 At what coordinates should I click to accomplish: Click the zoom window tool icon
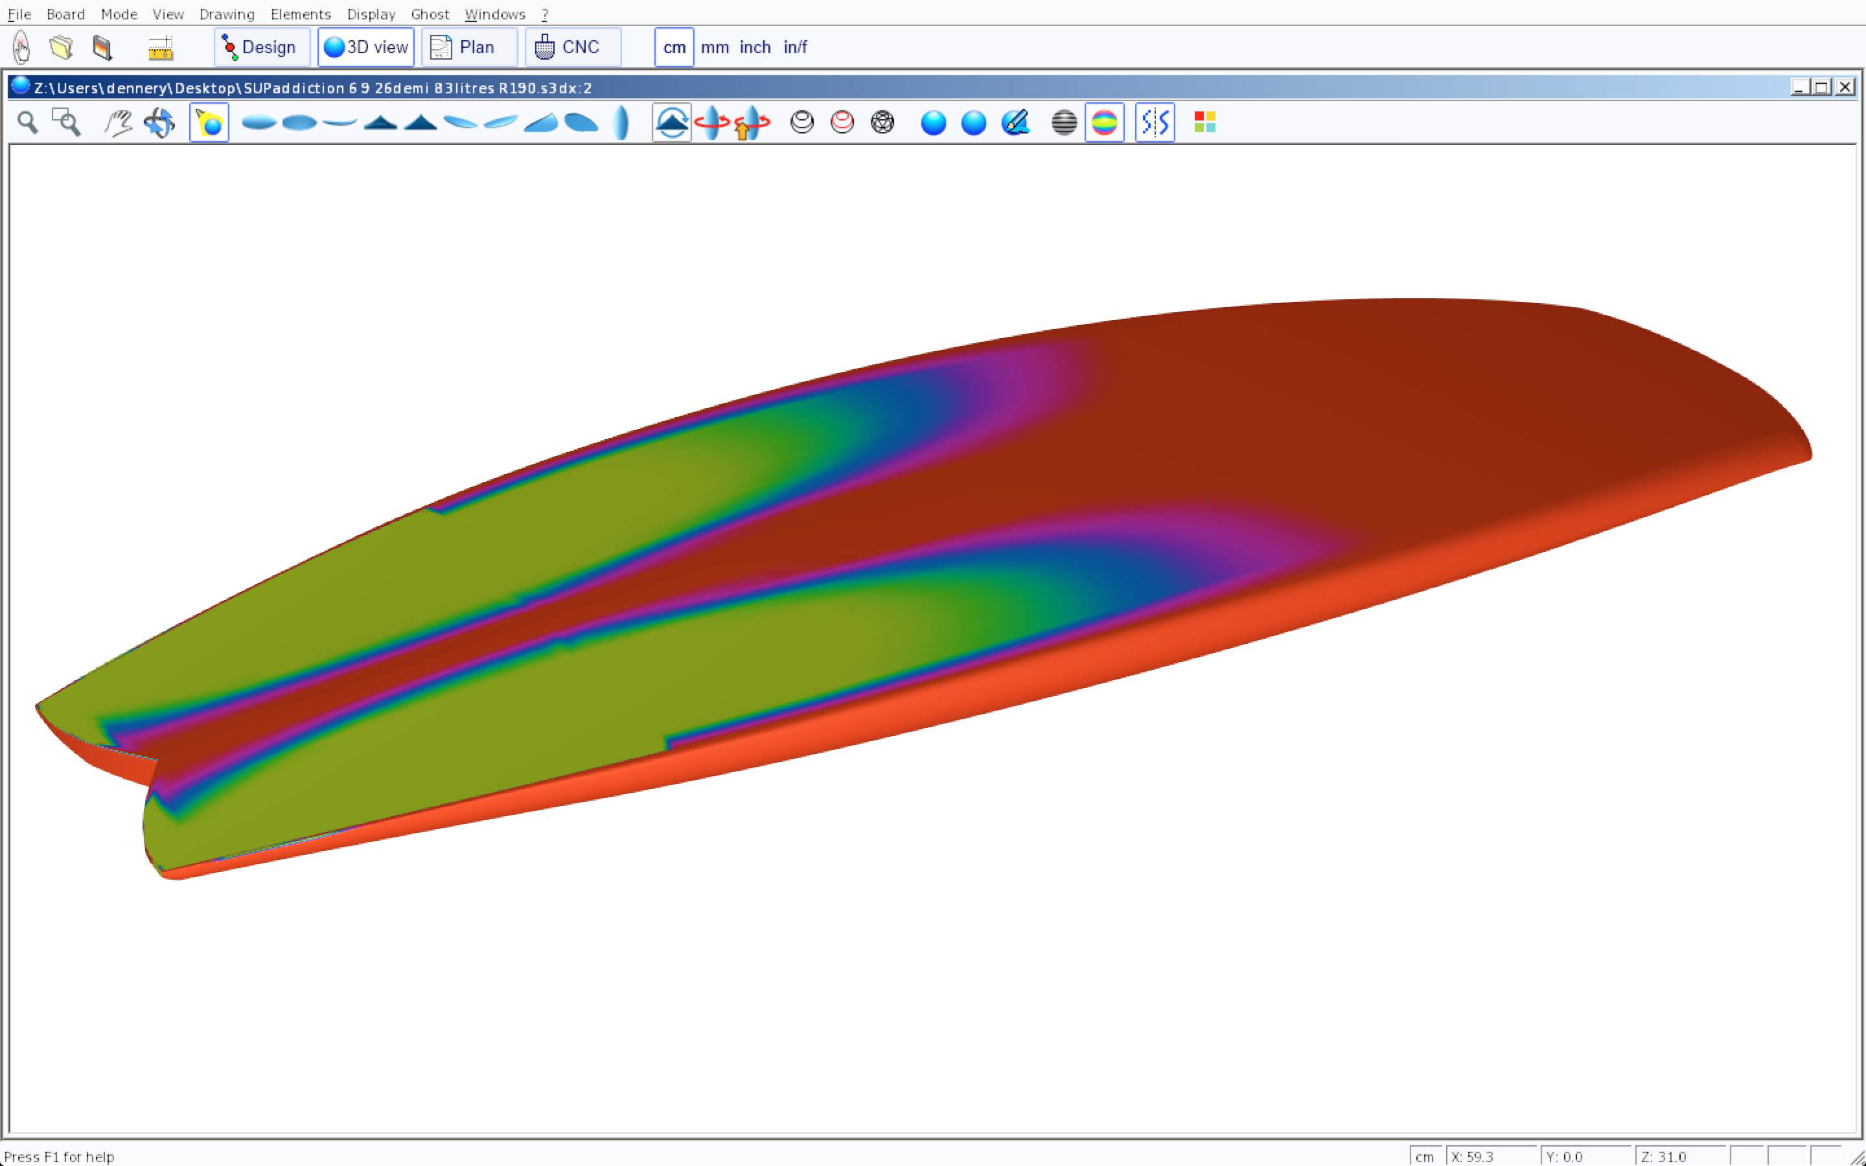point(66,122)
